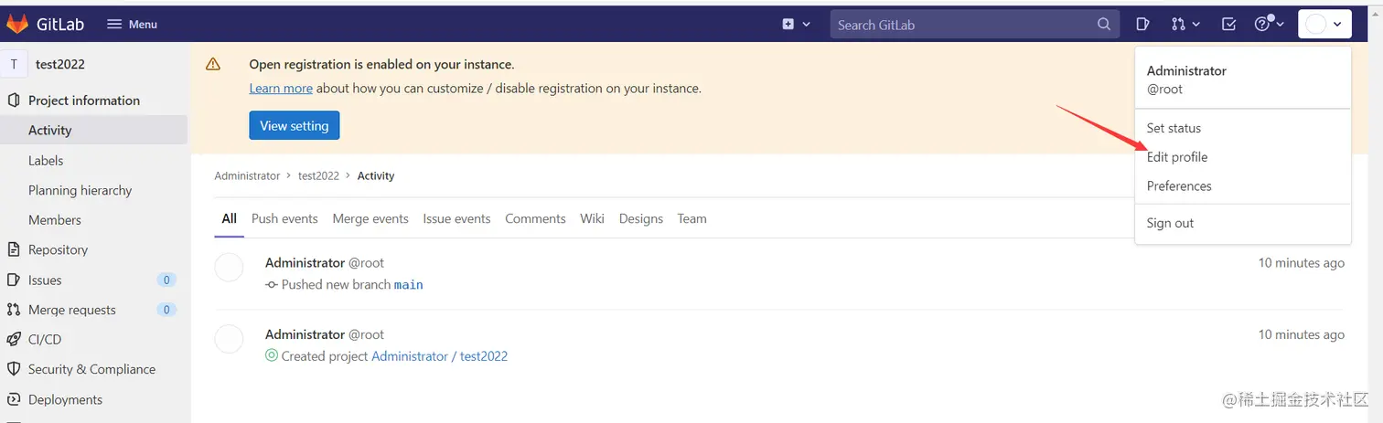Open CI/CD in sidebar
This screenshot has height=423, width=1383.
click(x=45, y=339)
